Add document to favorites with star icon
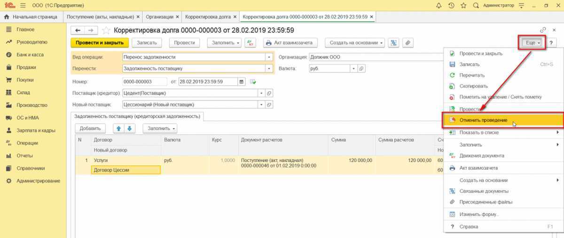The image size is (564, 238). coord(106,30)
